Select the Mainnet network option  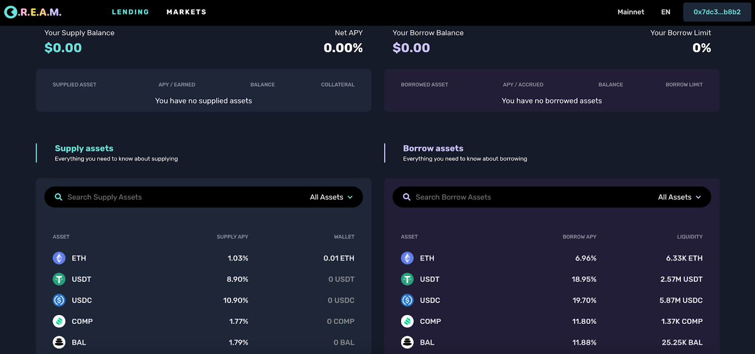[631, 12]
